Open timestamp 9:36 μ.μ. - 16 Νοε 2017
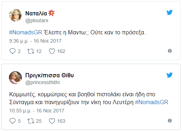 pyautogui.click(x=35, y=41)
